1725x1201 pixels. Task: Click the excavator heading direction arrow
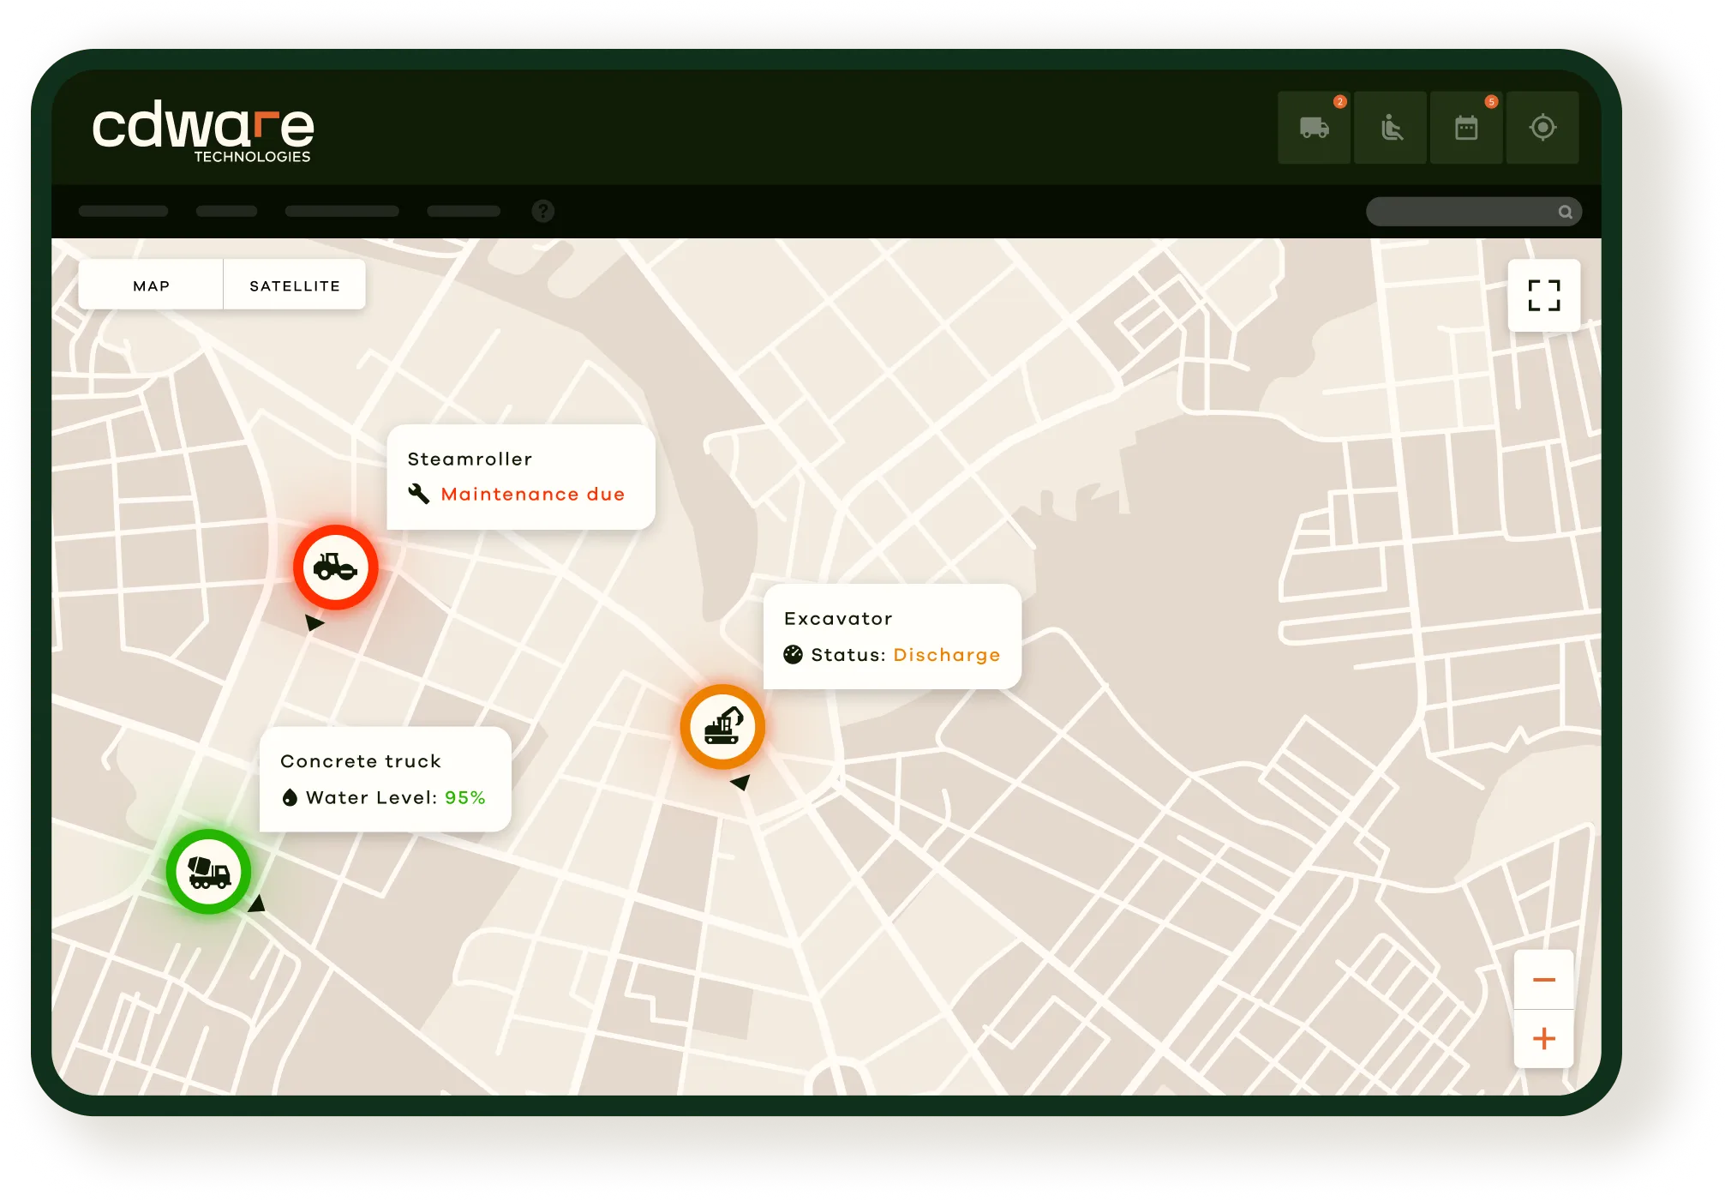(x=740, y=782)
